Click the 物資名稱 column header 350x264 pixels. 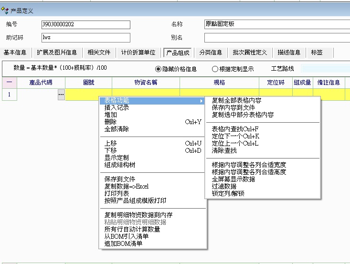(146, 83)
